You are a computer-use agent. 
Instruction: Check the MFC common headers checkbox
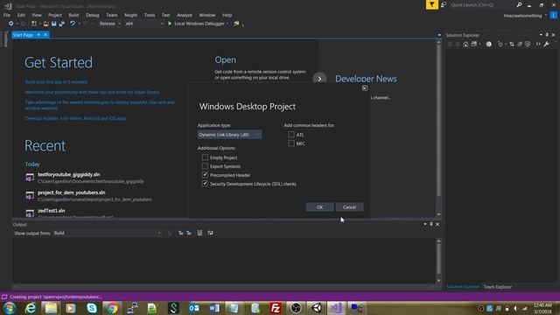pyautogui.click(x=291, y=143)
